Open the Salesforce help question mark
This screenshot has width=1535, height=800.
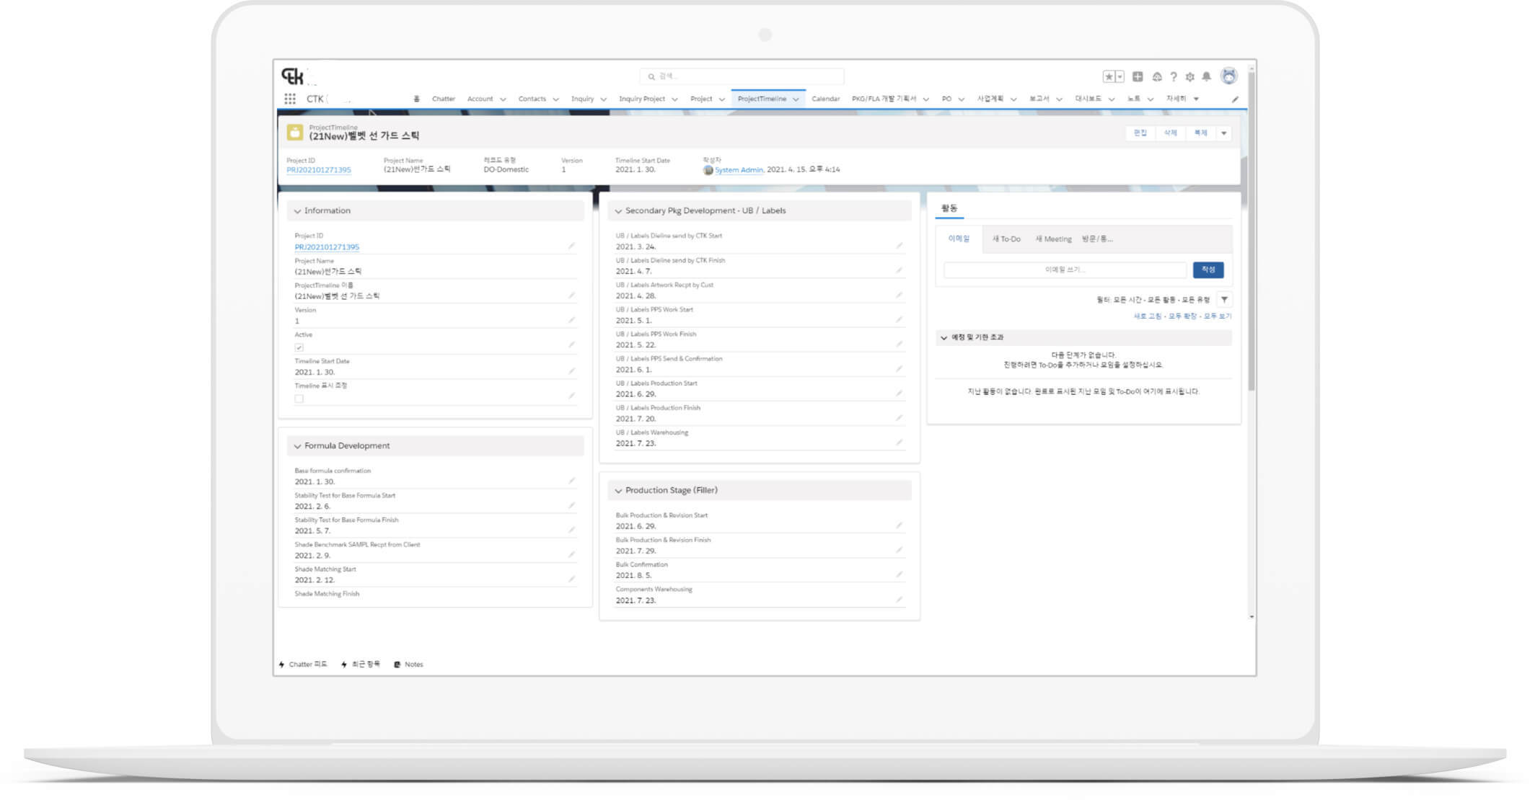coord(1174,76)
